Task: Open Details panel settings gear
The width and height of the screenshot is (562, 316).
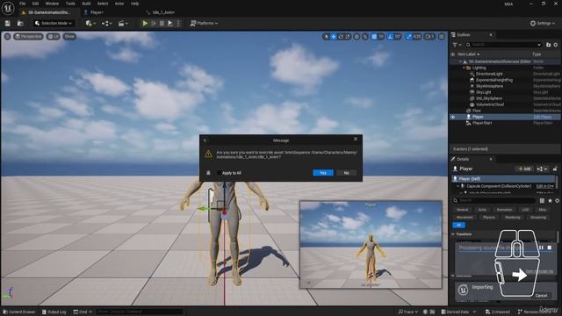Action: click(557, 201)
